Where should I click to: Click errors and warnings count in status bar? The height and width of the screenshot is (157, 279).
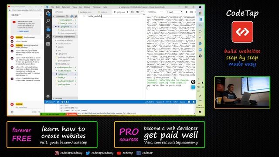click(65, 102)
